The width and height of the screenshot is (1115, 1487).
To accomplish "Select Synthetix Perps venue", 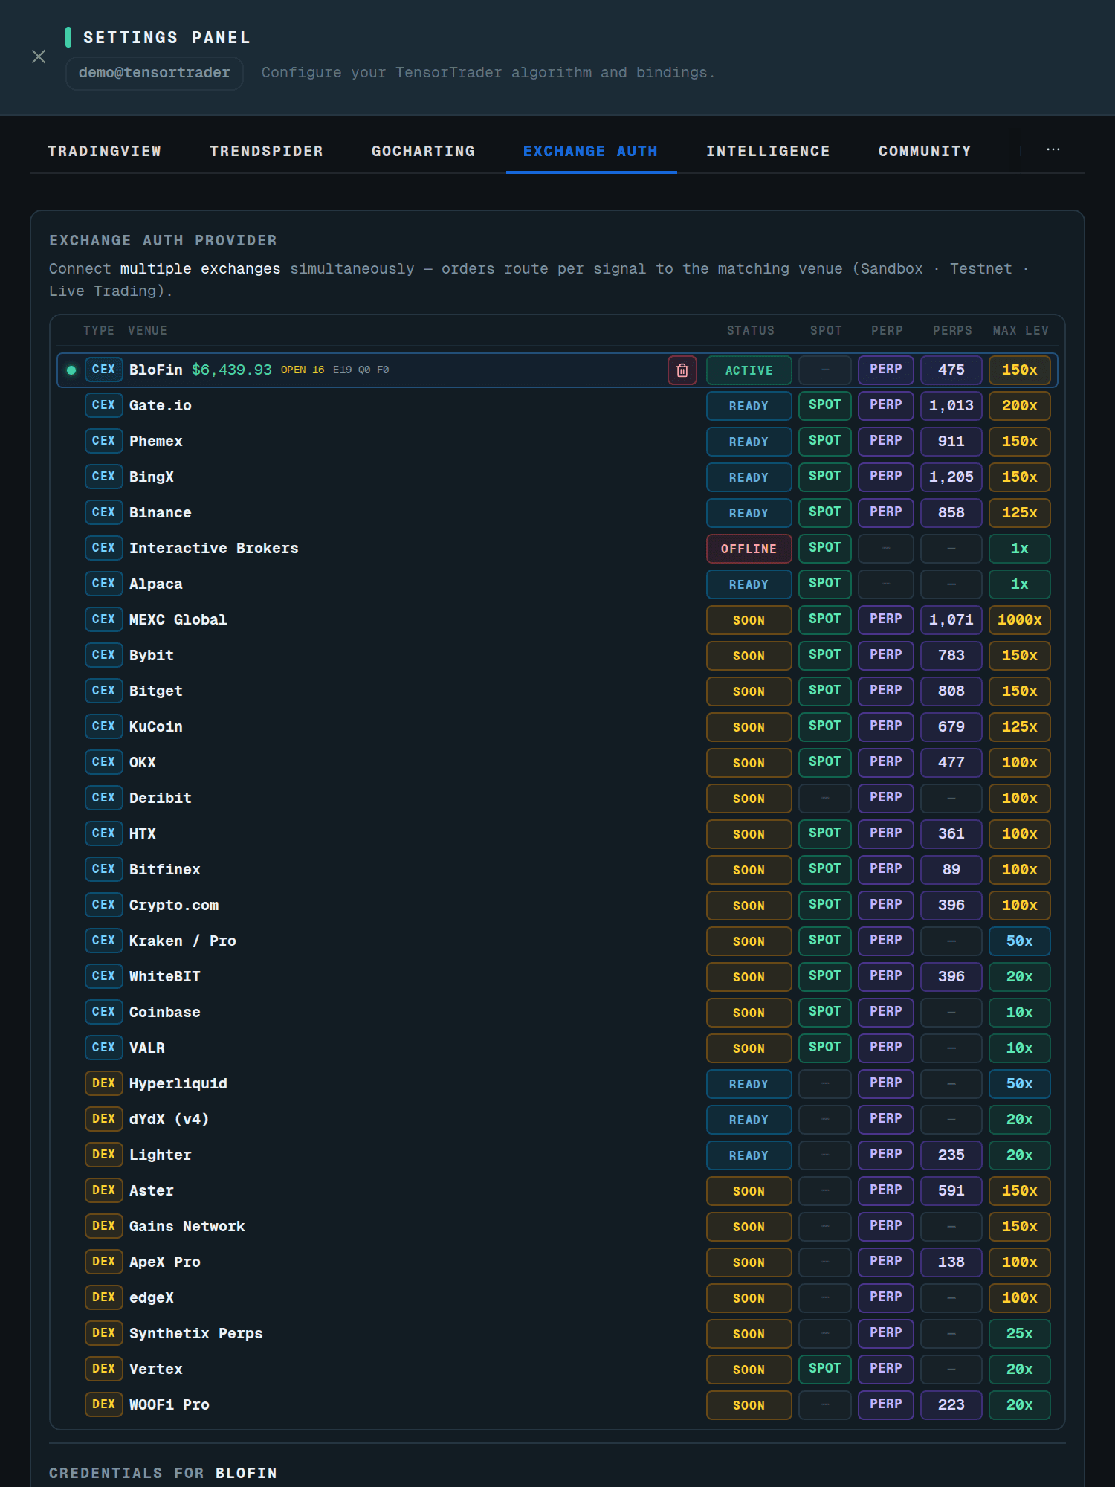I will pyautogui.click(x=557, y=1334).
